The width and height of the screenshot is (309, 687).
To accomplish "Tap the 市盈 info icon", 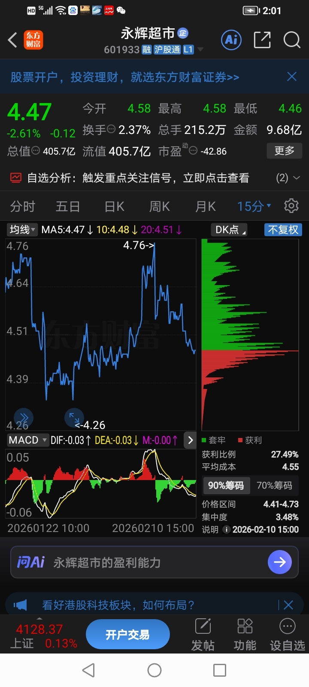I will pyautogui.click(x=193, y=151).
